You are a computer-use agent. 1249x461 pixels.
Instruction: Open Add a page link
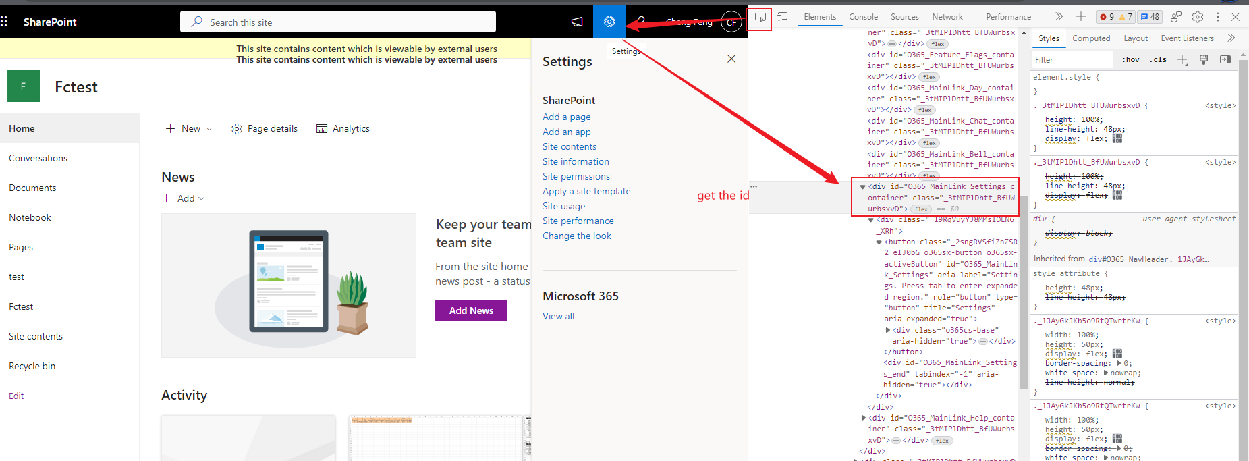pos(566,117)
